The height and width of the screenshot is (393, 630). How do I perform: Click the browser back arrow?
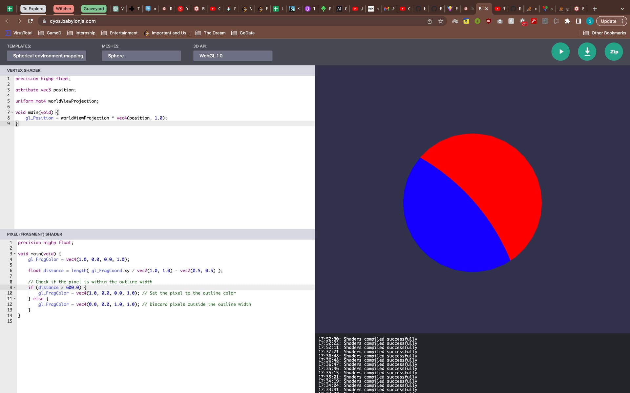[8, 21]
